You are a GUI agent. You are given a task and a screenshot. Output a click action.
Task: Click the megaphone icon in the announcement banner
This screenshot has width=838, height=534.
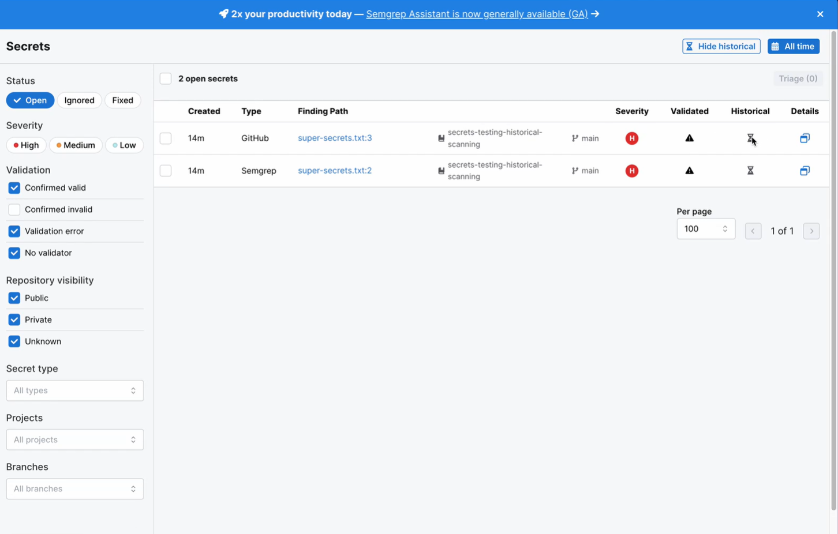(x=223, y=14)
